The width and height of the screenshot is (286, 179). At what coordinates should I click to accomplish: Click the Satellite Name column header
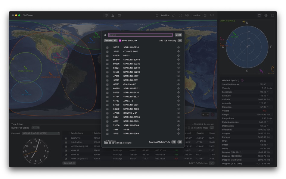point(77,133)
